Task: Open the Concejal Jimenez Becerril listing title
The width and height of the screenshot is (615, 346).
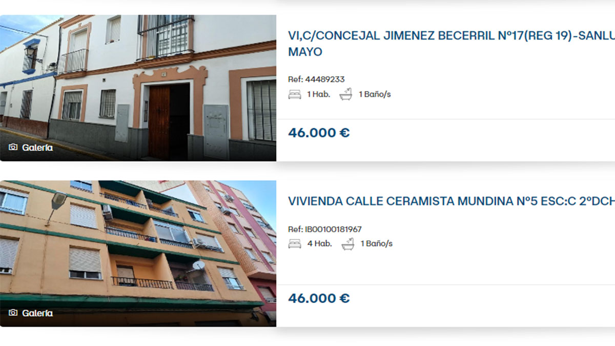Action: (x=452, y=44)
